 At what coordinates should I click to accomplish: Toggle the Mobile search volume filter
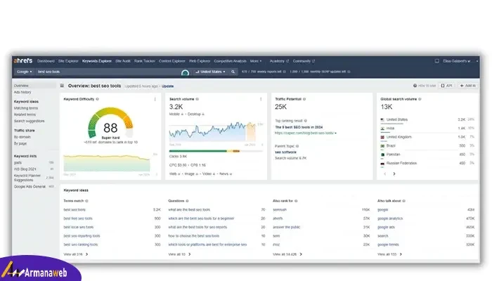(176, 114)
